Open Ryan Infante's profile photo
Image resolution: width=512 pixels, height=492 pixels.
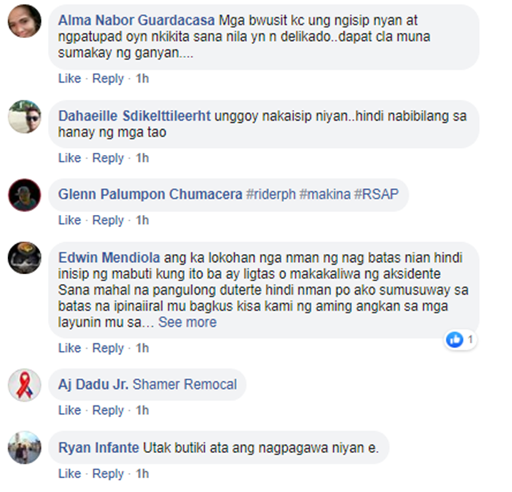click(25, 448)
